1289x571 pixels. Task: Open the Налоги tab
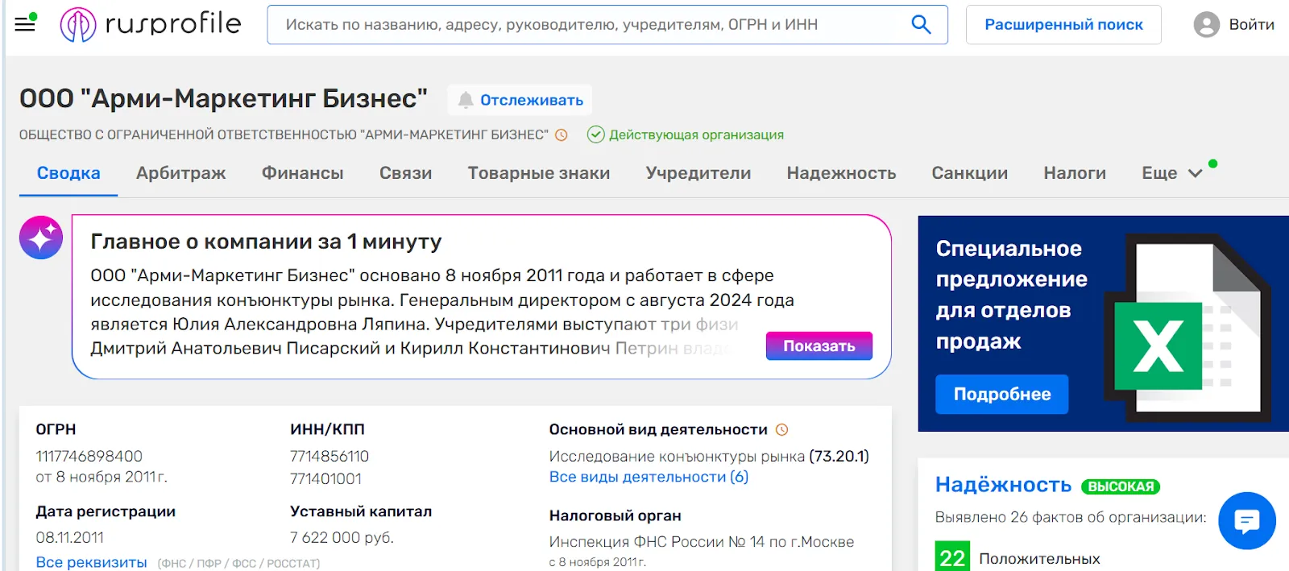coord(1075,173)
